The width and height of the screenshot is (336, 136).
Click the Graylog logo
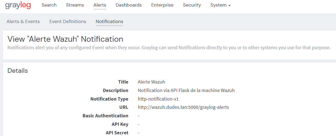click(x=18, y=5)
